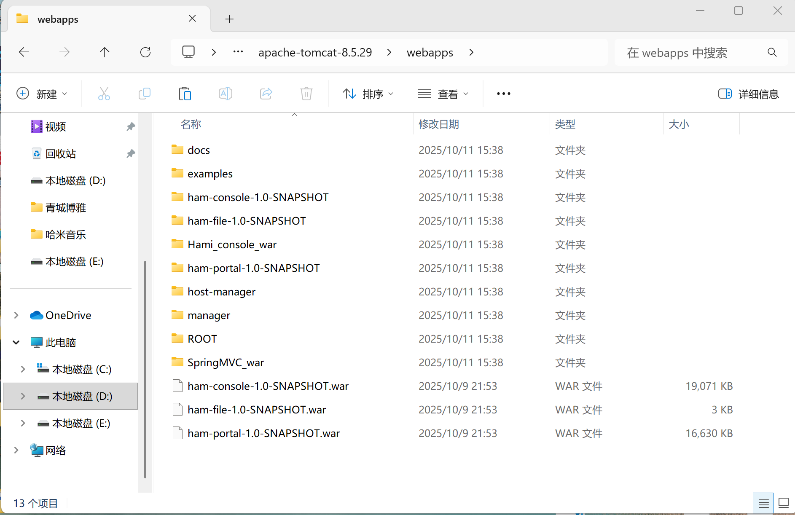Select ham-portal-1.0-SNAPSHOT folder
The width and height of the screenshot is (795, 515).
pos(253,268)
